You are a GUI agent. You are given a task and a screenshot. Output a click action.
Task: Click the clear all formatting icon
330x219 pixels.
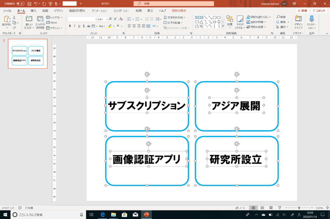pos(121,19)
